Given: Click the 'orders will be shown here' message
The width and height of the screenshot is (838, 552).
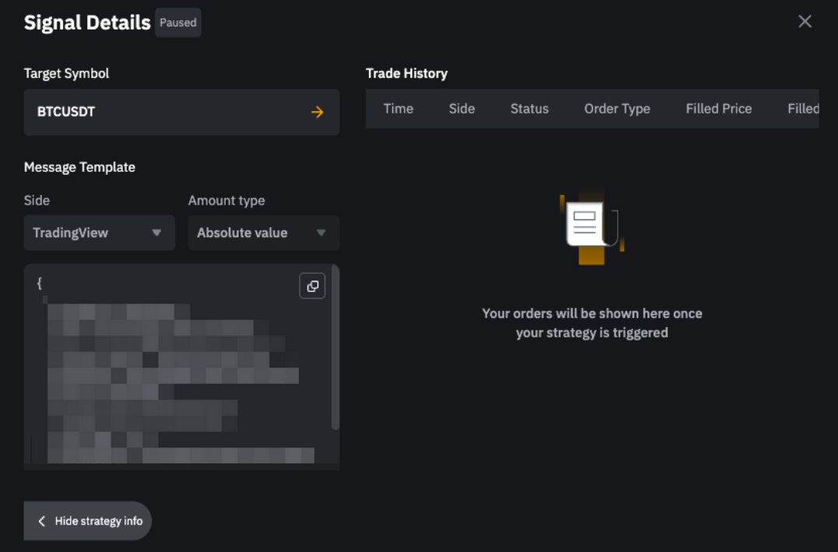Looking at the screenshot, I should (591, 323).
